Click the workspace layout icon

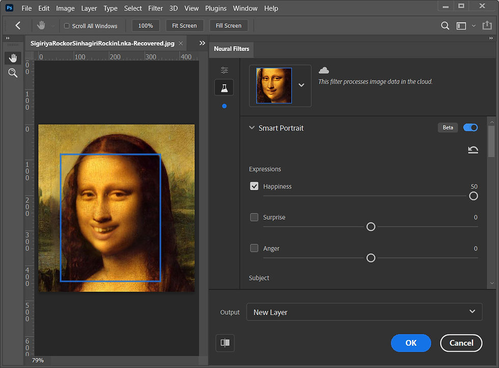(x=461, y=26)
